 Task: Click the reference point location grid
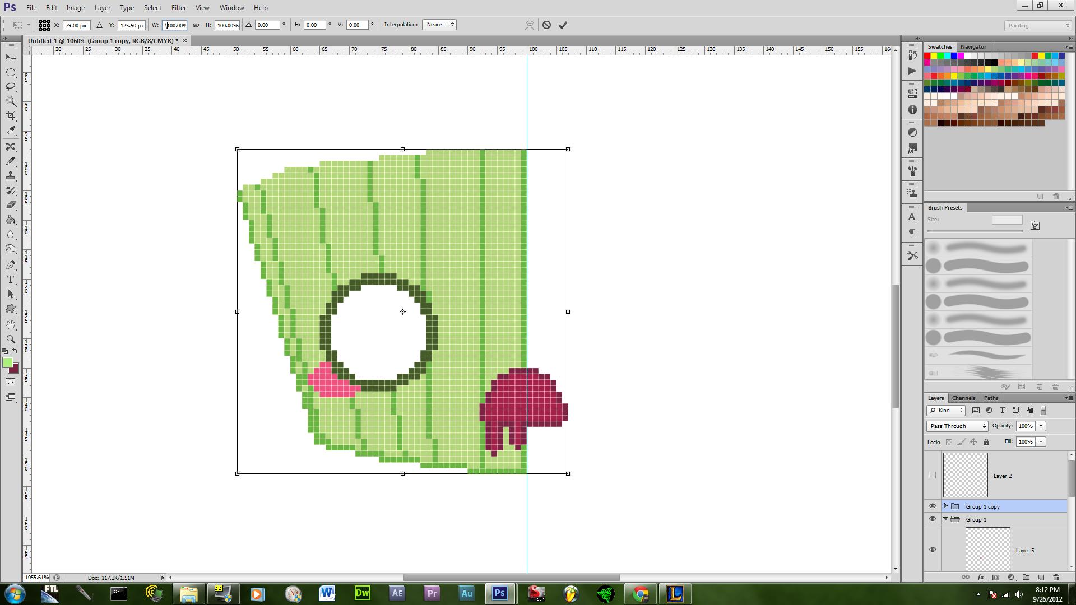click(x=44, y=25)
